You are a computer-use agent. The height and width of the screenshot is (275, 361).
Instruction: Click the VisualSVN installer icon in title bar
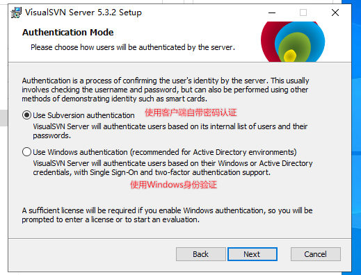coord(16,12)
